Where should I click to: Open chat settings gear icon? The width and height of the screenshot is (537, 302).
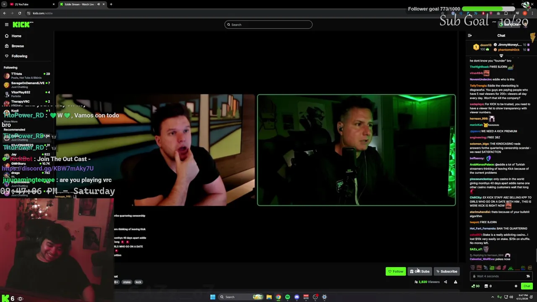[x=516, y=286]
